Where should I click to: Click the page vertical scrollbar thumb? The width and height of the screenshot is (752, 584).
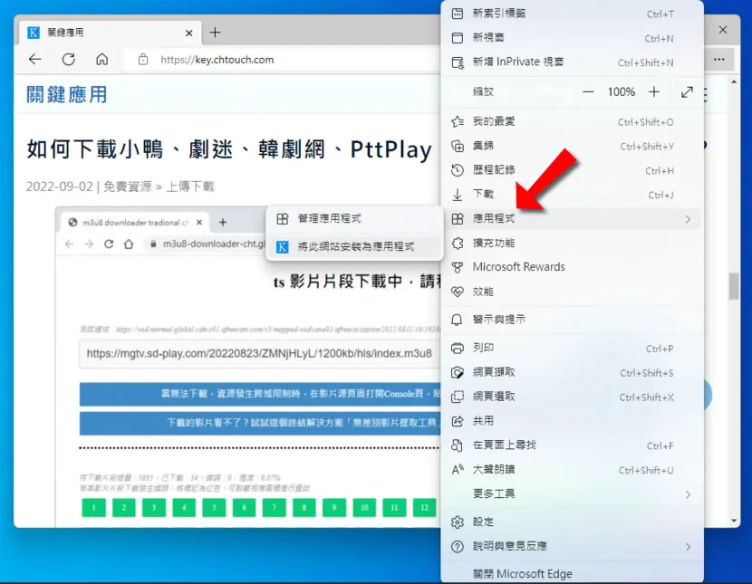(734, 286)
